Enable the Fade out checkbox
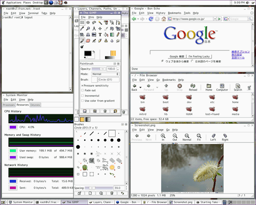Viewport: 256px width, 205px height. (x=82, y=90)
